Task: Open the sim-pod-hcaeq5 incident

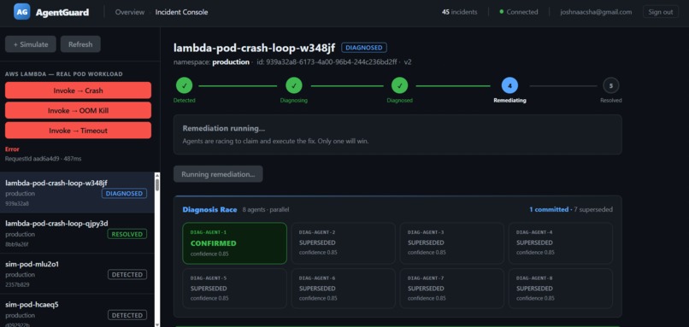Action: 77,311
